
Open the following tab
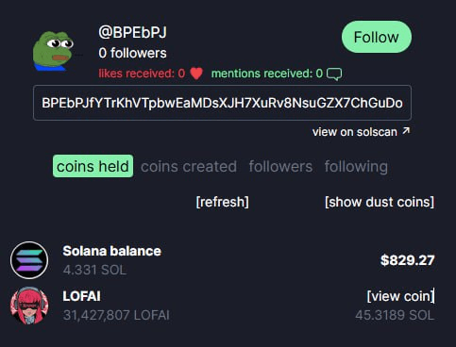356,167
